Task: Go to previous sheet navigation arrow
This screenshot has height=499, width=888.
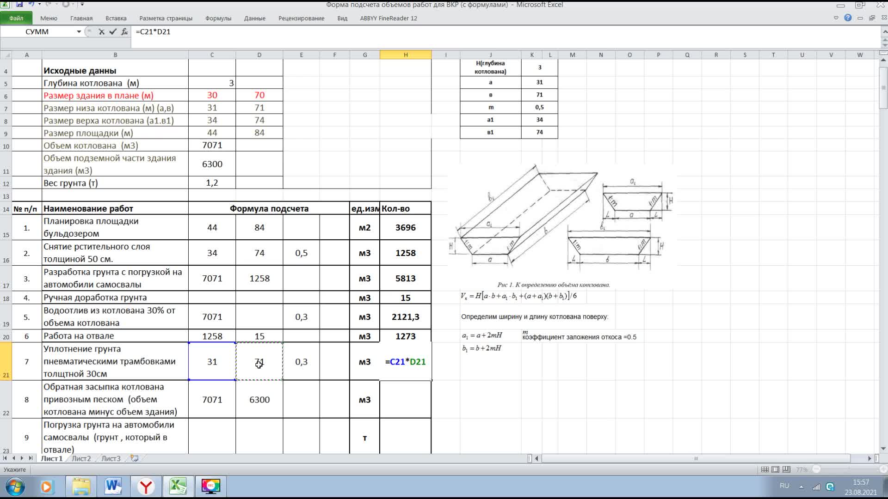Action: point(14,458)
